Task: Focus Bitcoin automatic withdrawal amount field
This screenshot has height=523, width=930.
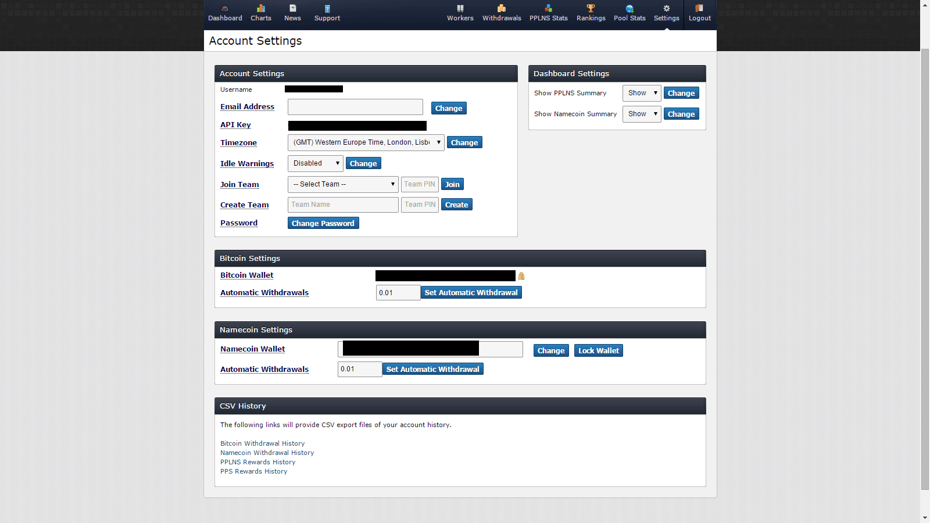Action: [x=398, y=292]
